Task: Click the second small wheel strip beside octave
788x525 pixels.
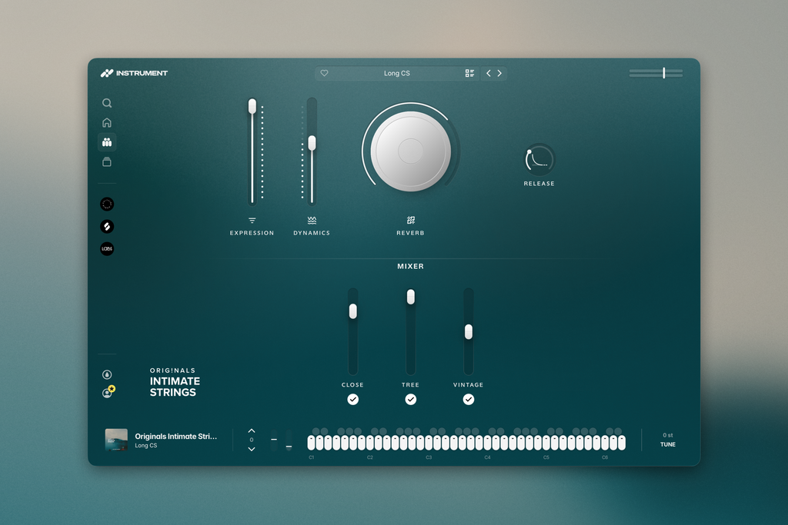Action: click(289, 440)
